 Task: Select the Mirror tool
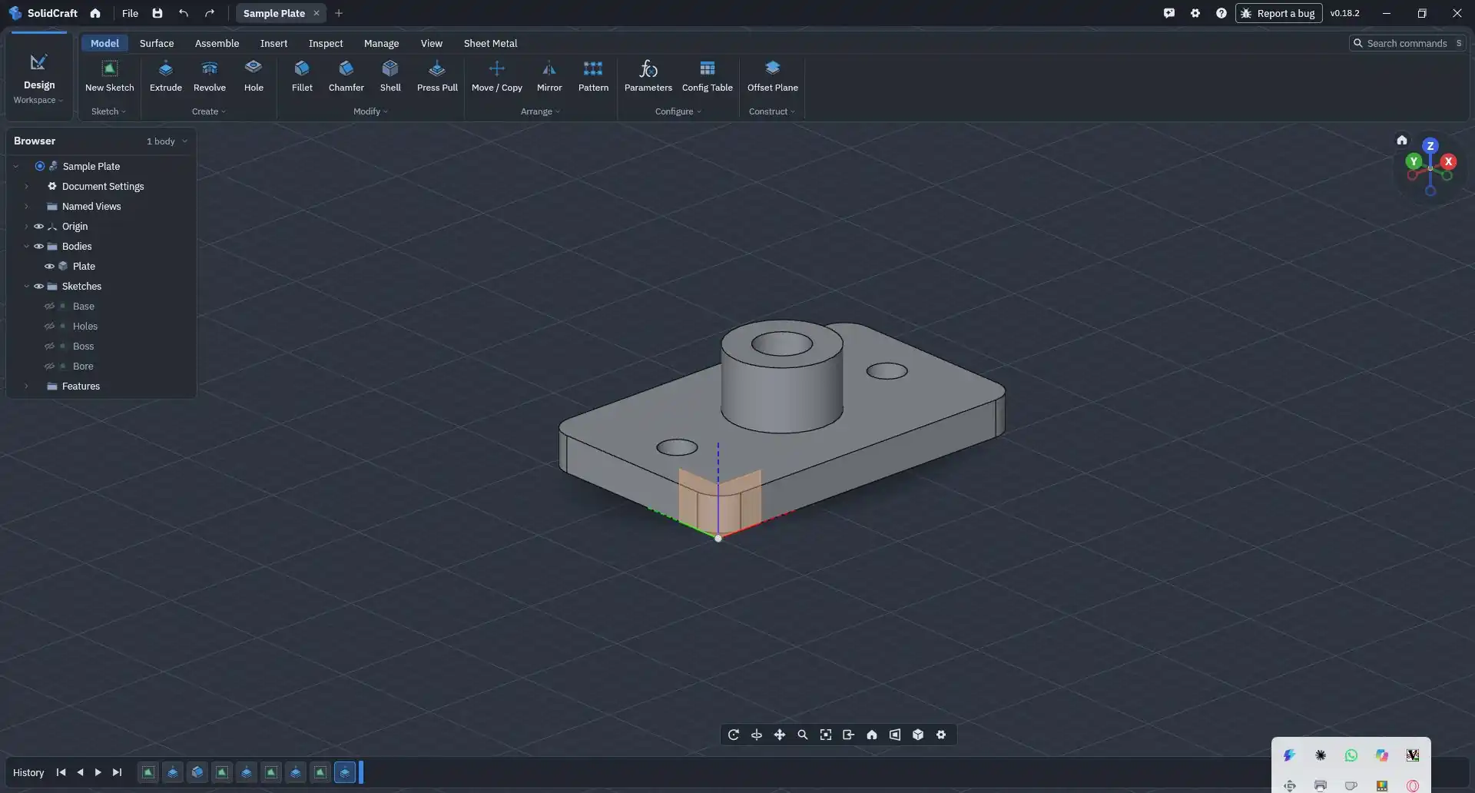coord(549,76)
